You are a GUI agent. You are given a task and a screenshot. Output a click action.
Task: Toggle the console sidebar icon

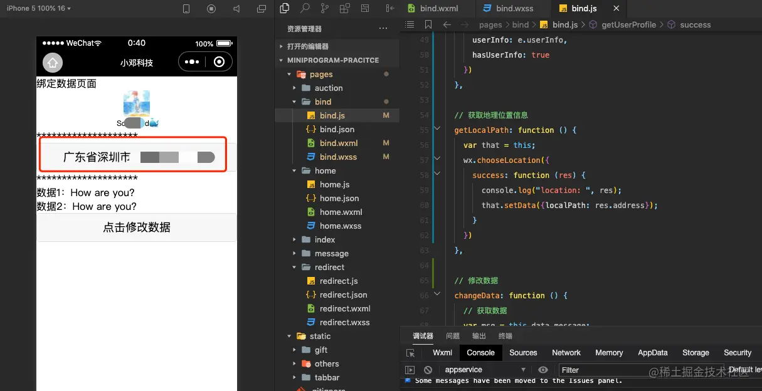coord(410,370)
